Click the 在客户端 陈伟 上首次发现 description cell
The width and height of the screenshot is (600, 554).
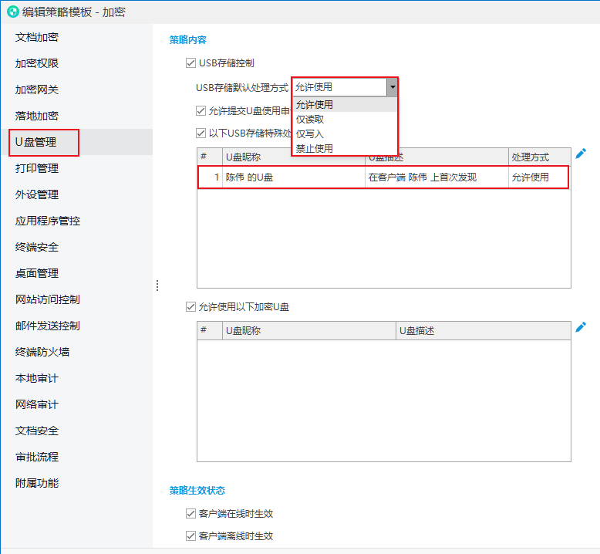pos(437,177)
